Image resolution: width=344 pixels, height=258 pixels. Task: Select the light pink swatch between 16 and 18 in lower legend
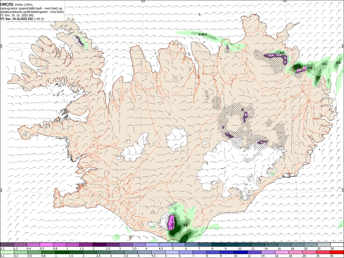(x=282, y=252)
